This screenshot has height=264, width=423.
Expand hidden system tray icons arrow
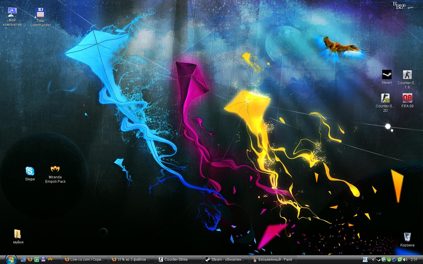(x=373, y=260)
